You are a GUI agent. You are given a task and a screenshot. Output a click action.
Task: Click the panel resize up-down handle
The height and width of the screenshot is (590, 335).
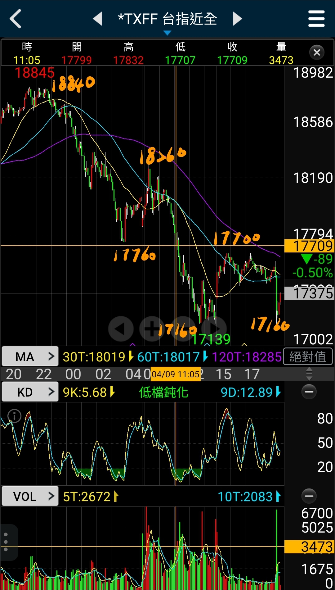(x=309, y=374)
